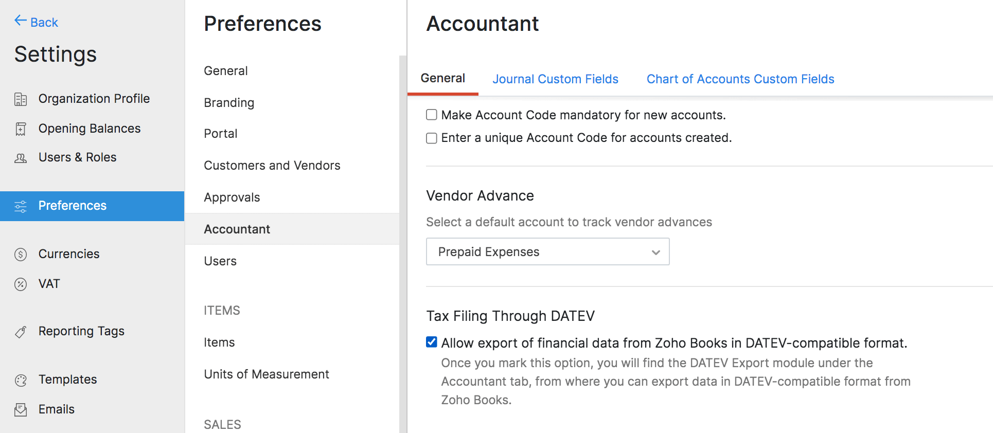
Task: Click the VAT percent icon
Action: coord(21,284)
